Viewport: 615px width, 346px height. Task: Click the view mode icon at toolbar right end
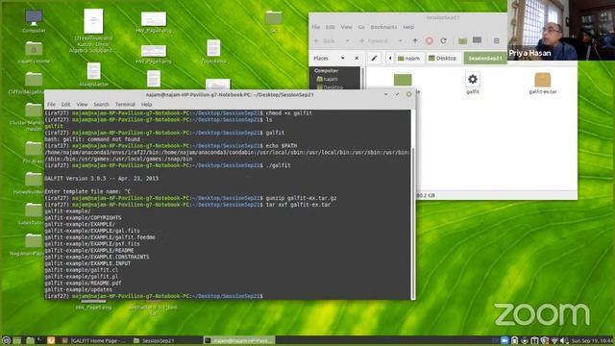497,40
